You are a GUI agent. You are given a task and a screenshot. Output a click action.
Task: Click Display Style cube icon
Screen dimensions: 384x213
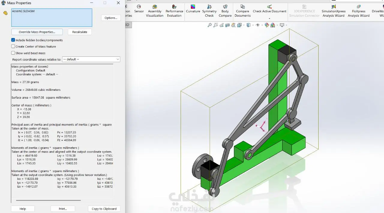(x=248, y=25)
